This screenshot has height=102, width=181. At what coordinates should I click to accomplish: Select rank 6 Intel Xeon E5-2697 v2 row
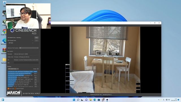[22, 81]
